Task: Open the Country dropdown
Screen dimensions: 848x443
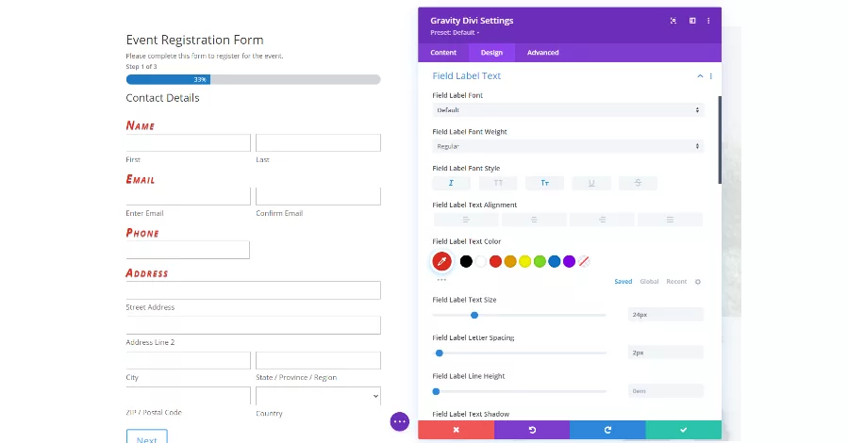Action: (x=318, y=396)
